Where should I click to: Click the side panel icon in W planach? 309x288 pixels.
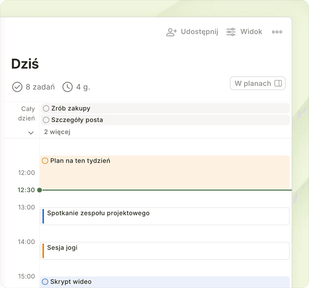click(x=278, y=83)
